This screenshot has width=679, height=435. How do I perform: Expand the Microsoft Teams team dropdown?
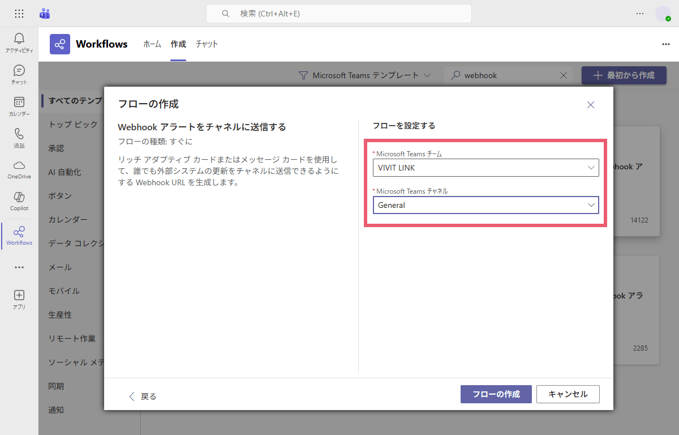point(485,168)
